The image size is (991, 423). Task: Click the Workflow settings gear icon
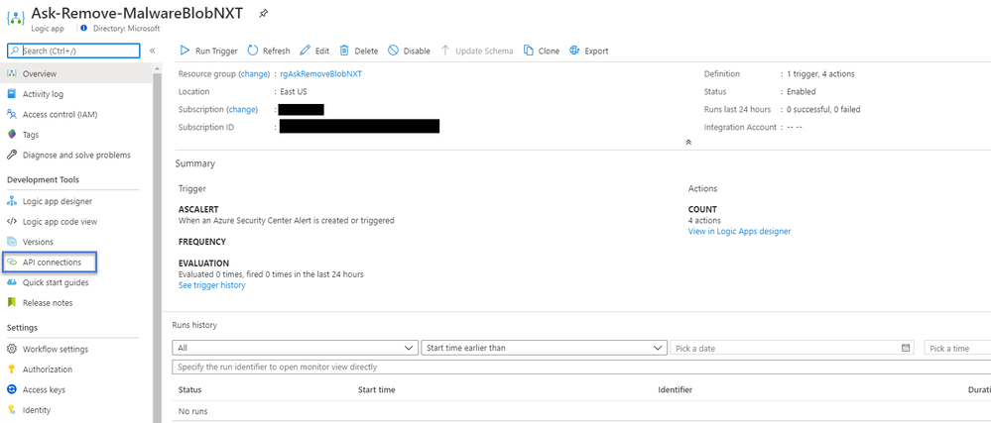point(11,349)
